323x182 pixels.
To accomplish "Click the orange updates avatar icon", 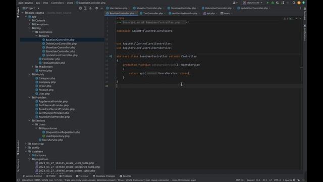I will [x=299, y=3].
